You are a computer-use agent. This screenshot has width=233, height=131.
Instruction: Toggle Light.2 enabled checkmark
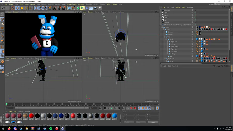coord(195,15)
